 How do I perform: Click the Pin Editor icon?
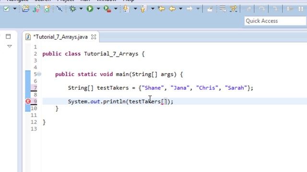coord(210,9)
